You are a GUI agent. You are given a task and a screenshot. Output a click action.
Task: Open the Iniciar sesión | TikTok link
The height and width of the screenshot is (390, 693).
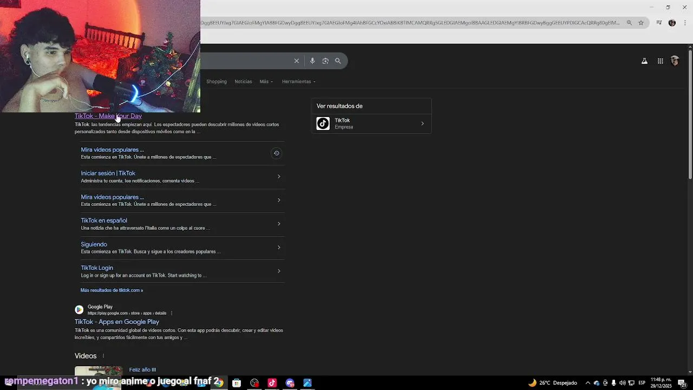[x=108, y=173]
